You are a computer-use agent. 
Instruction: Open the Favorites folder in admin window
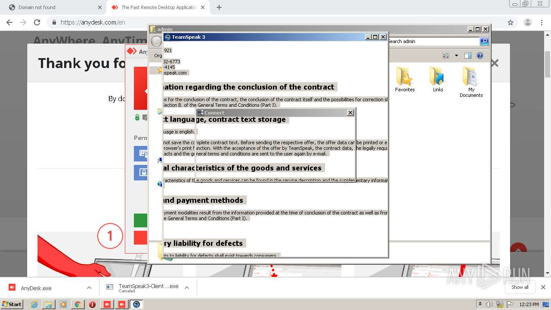pos(405,80)
